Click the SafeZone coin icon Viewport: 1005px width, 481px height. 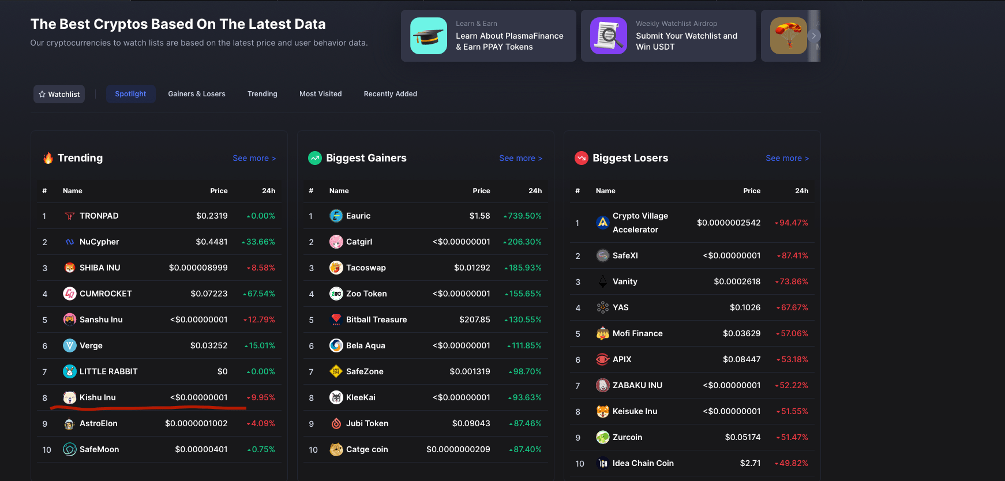click(336, 371)
